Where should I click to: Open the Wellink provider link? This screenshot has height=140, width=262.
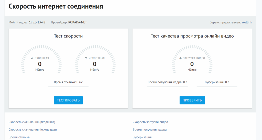click(x=247, y=22)
